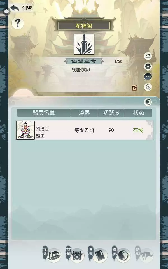Screen dimensions: 168x269
Task: Sort by 境界 column header
Action: (x=84, y=113)
